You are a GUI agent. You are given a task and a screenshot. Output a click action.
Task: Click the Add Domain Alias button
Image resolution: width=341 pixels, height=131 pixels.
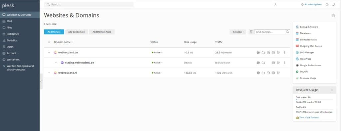[102, 32]
